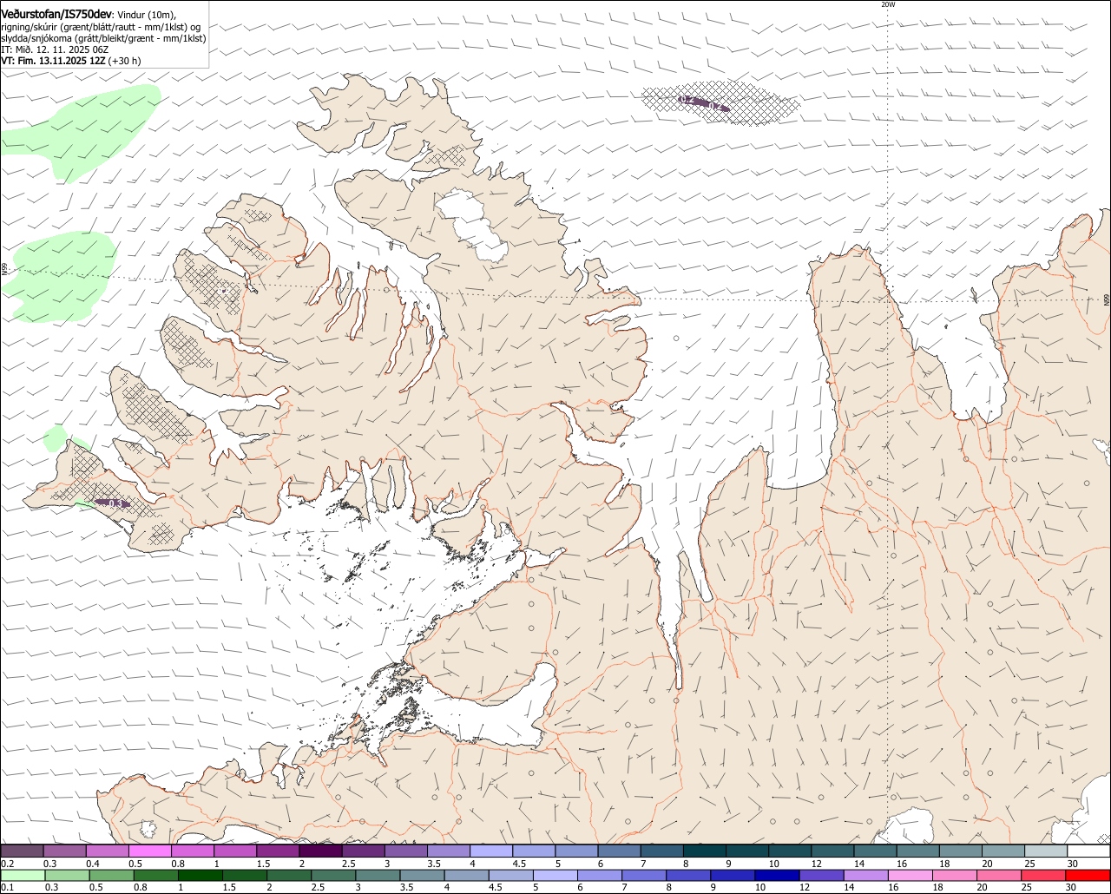Select the palest green 0.1 swatch on lower scale
This screenshot has width=1111, height=894.
click(23, 875)
